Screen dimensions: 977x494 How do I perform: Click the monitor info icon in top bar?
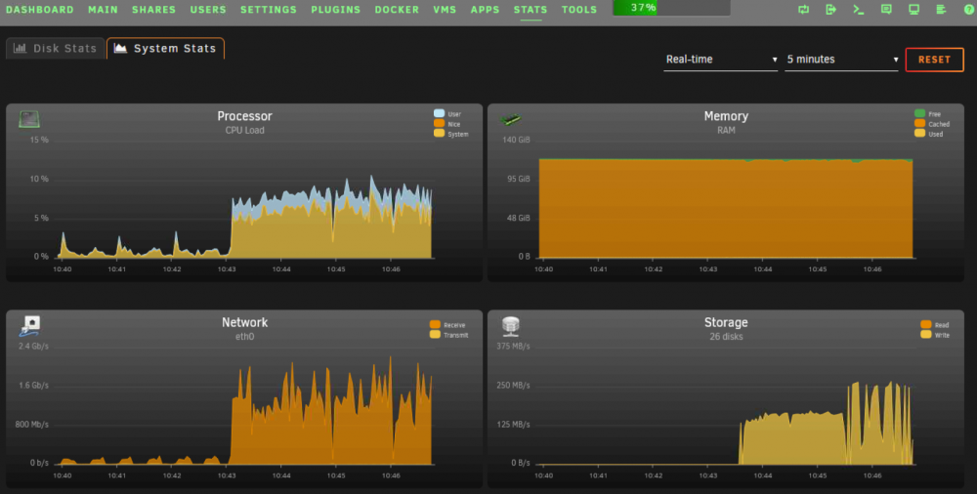click(x=914, y=10)
